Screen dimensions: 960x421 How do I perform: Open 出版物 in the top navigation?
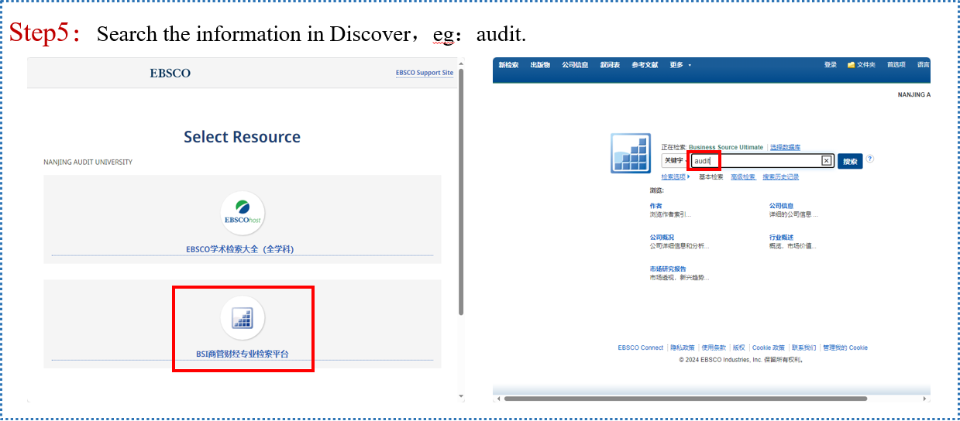540,65
